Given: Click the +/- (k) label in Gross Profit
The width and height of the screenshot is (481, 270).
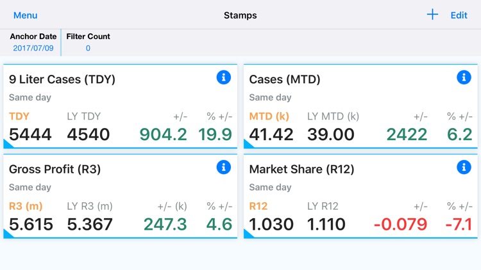Looking at the screenshot, I should point(172,206).
